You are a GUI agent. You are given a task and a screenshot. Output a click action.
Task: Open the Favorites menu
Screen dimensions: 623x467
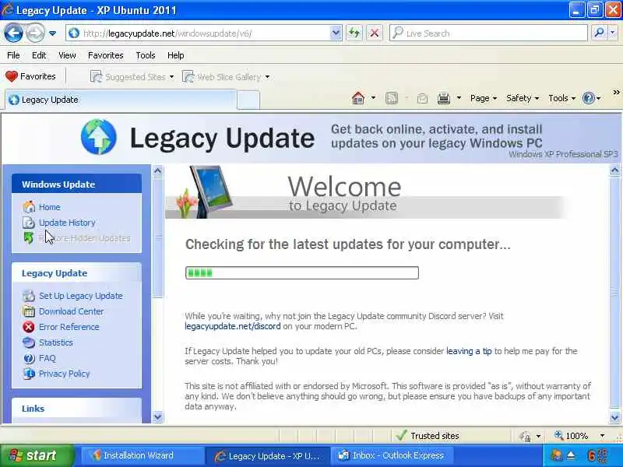click(x=106, y=55)
